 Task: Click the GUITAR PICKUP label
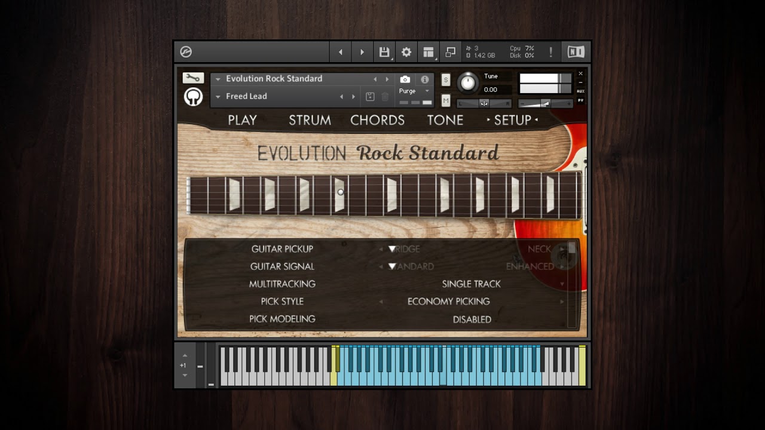[x=282, y=249]
